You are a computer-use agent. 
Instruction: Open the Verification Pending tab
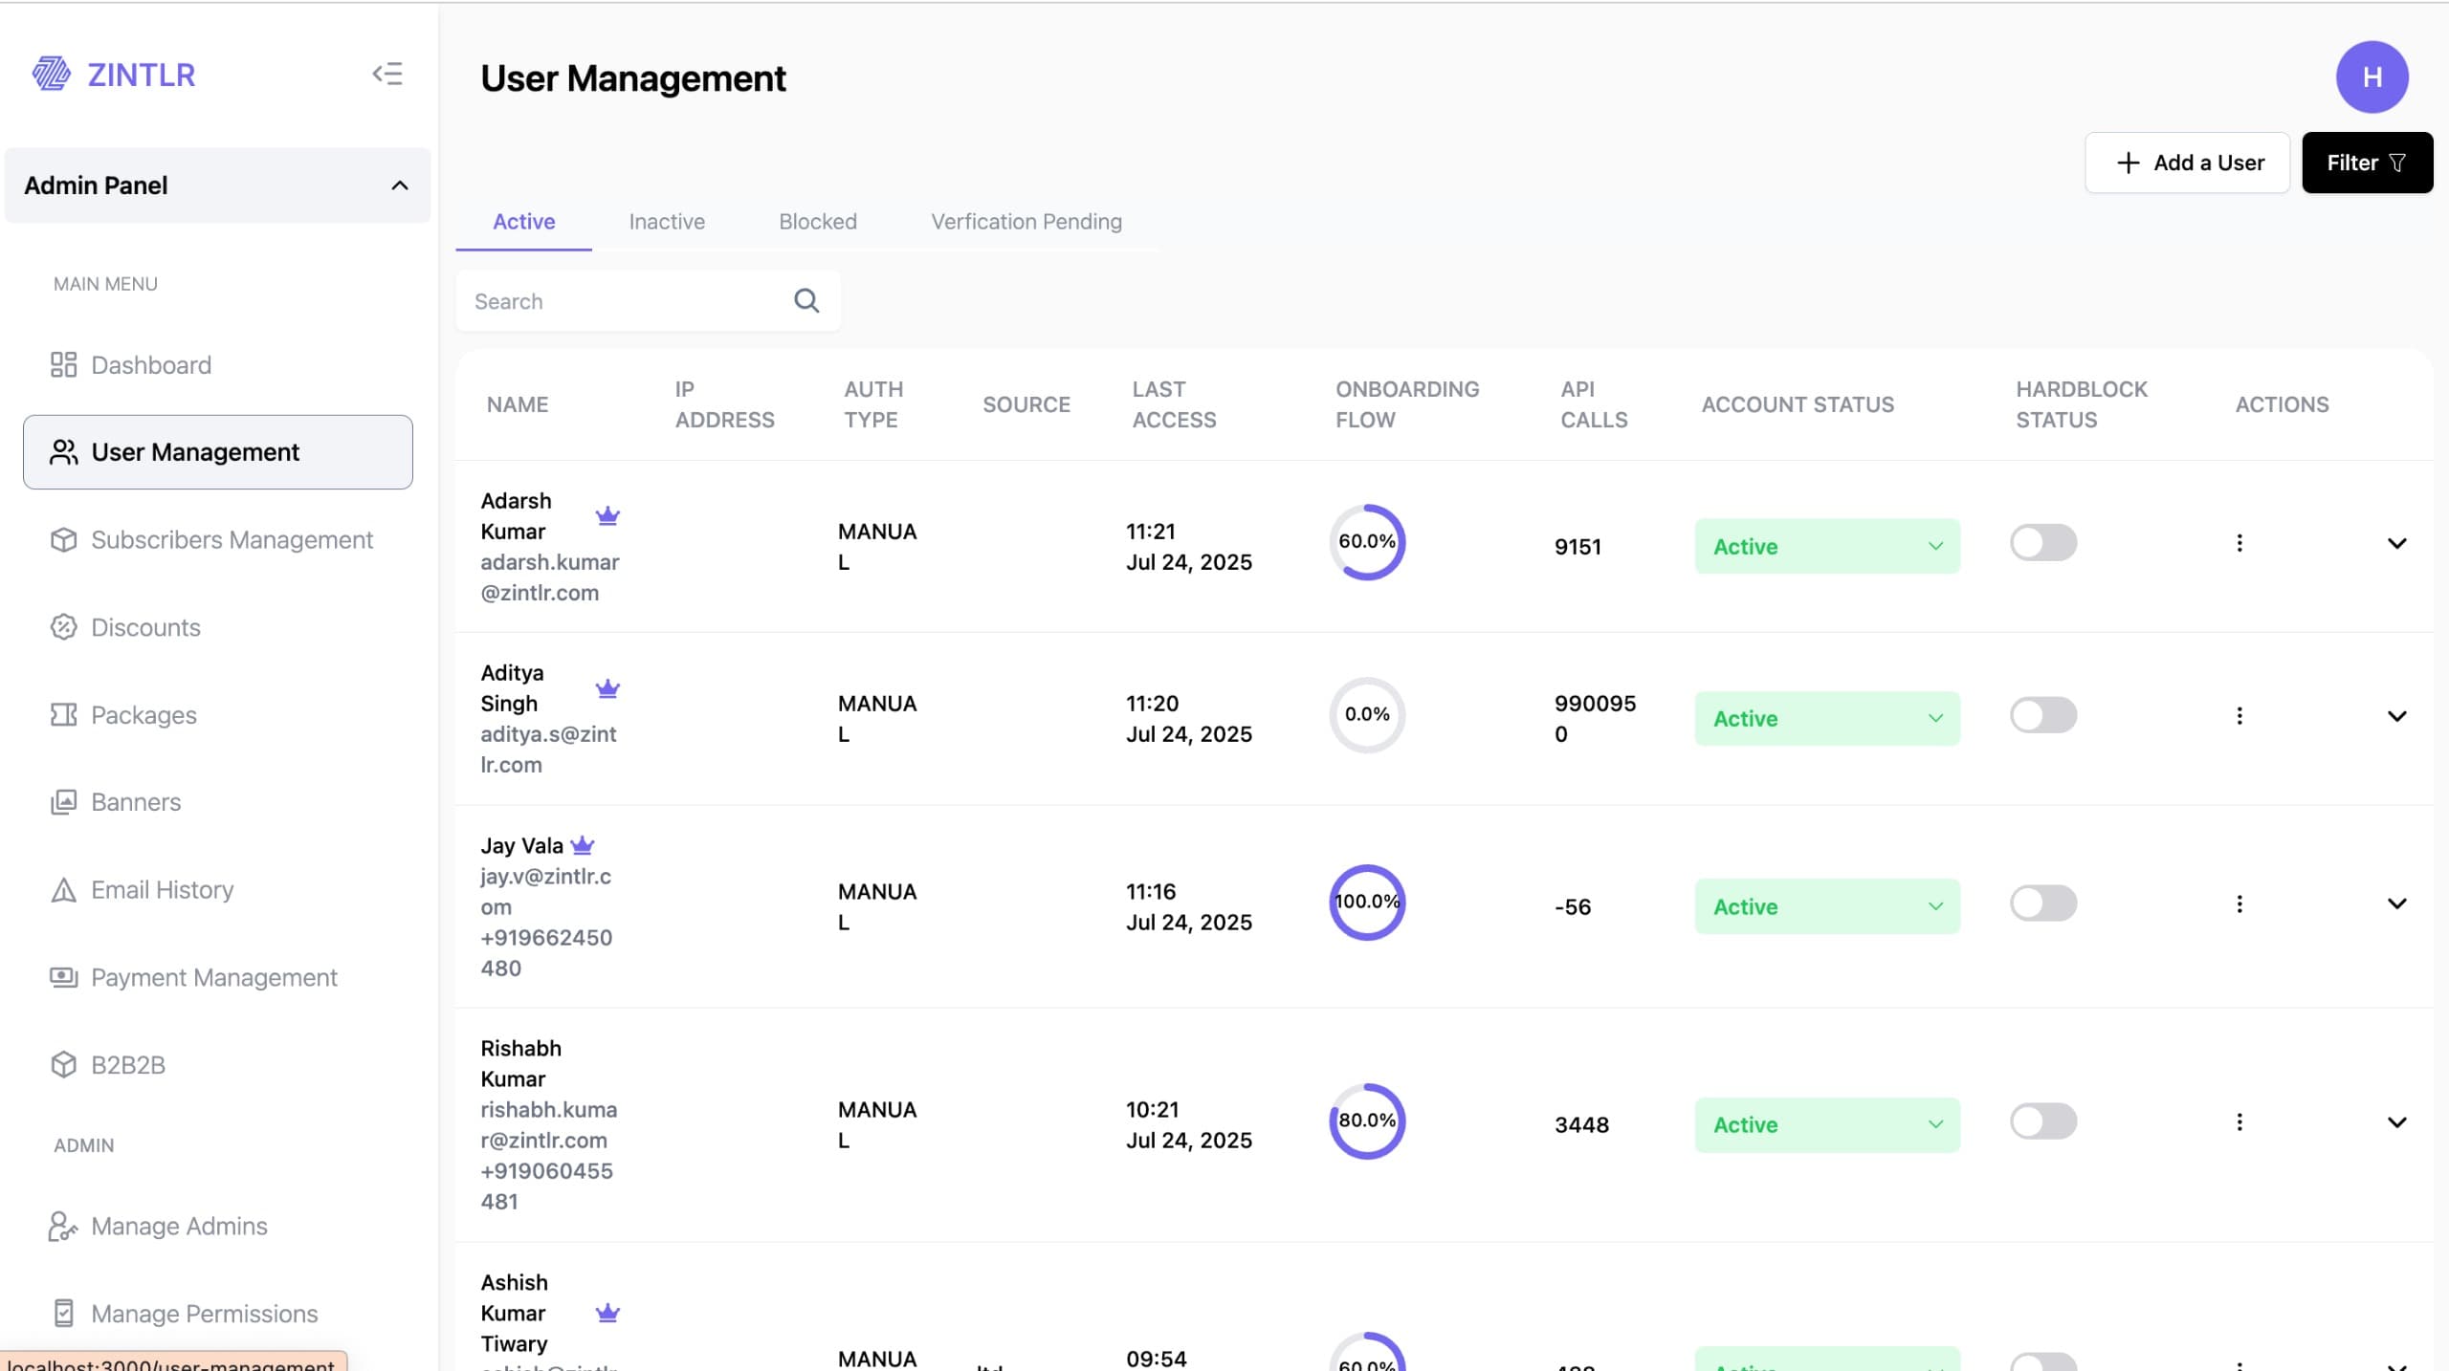(x=1026, y=221)
